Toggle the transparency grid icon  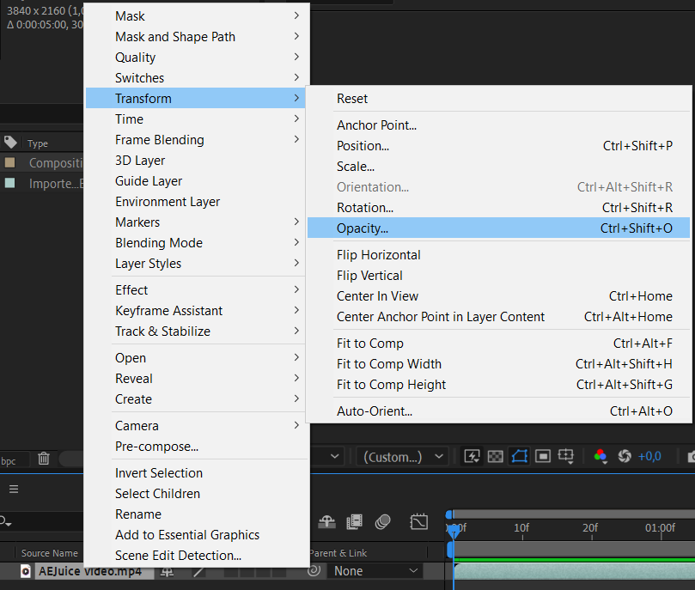(x=495, y=457)
